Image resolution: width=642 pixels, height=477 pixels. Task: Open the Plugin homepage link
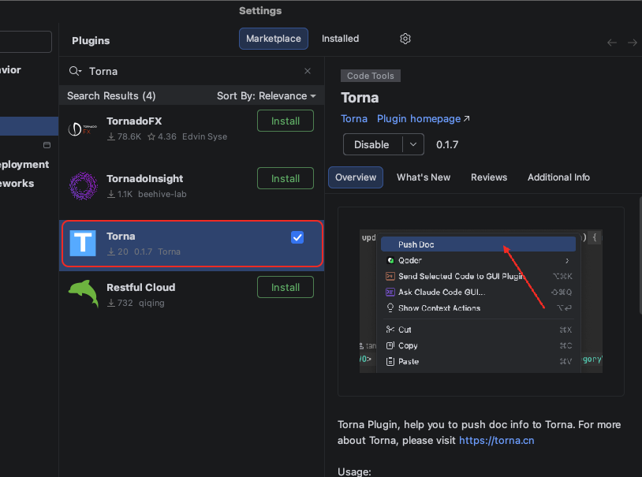[423, 119]
